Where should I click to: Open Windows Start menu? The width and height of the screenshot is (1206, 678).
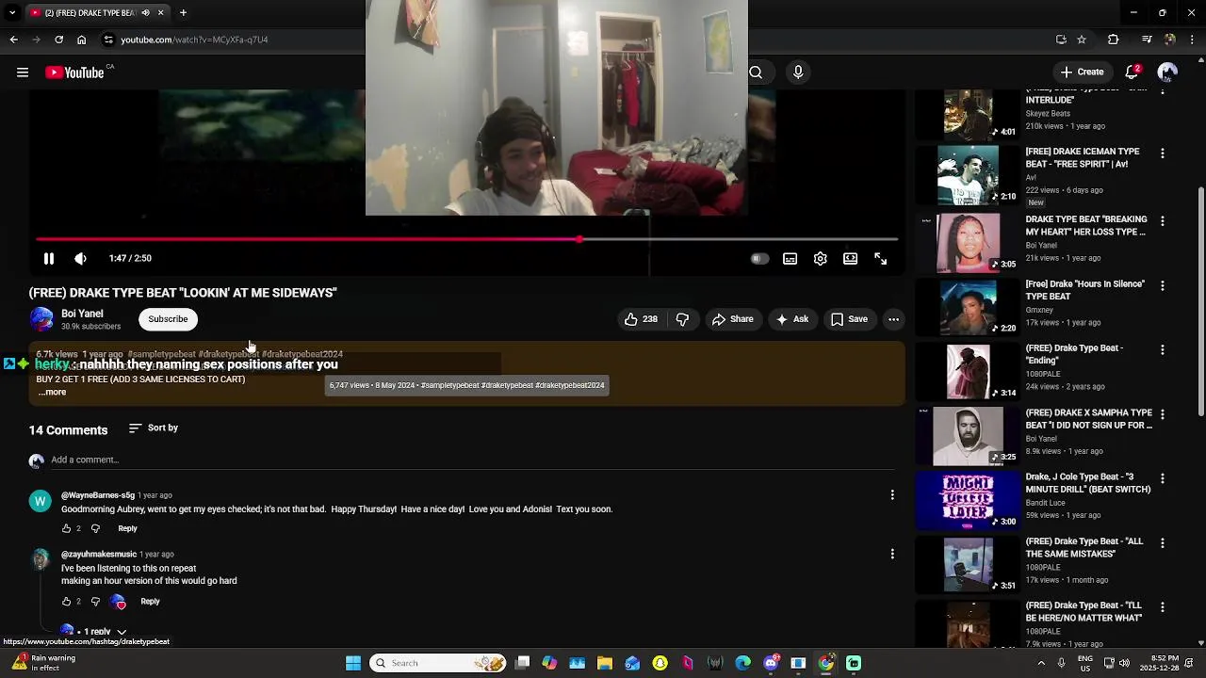click(353, 663)
